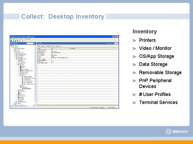
Task: Click the Memory property row
Action: coord(78,56)
